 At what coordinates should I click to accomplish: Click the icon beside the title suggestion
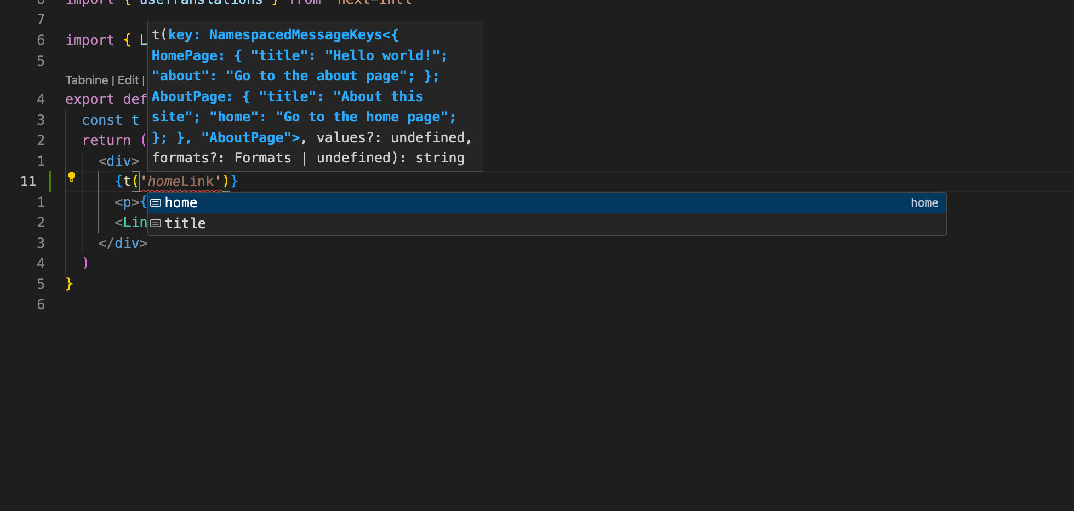(x=156, y=223)
